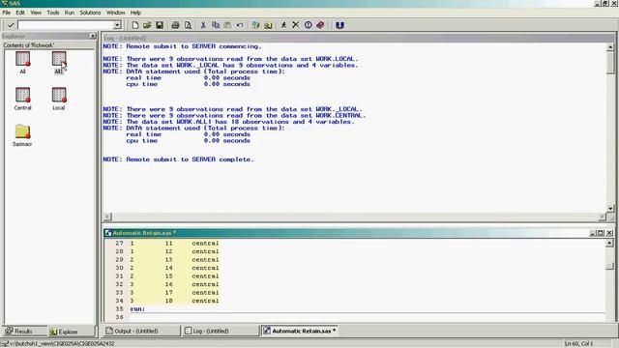Screen dimensions: 619x348
Task: Open Print Preview from the toolbar
Action: coord(188,25)
